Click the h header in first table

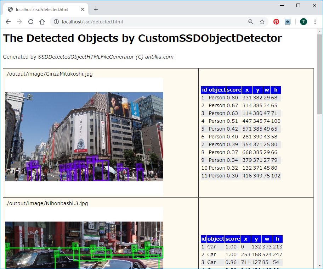pyautogui.click(x=276, y=90)
